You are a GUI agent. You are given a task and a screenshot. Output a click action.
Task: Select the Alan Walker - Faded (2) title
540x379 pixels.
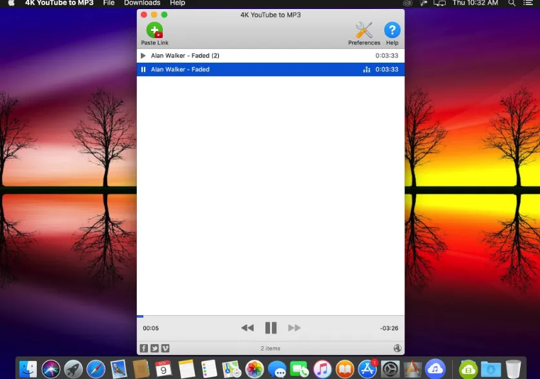click(185, 56)
